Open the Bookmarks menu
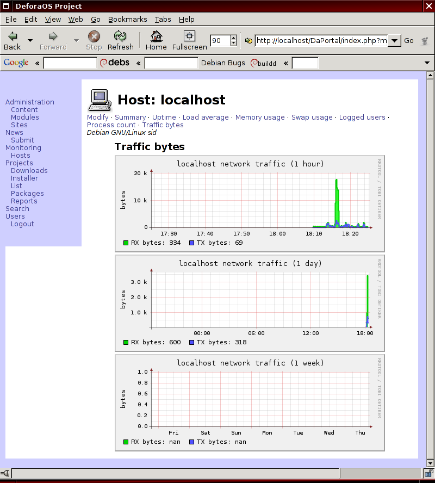Image resolution: width=435 pixels, height=483 pixels. pyautogui.click(x=127, y=19)
